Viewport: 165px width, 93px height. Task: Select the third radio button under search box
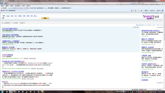[20, 23]
